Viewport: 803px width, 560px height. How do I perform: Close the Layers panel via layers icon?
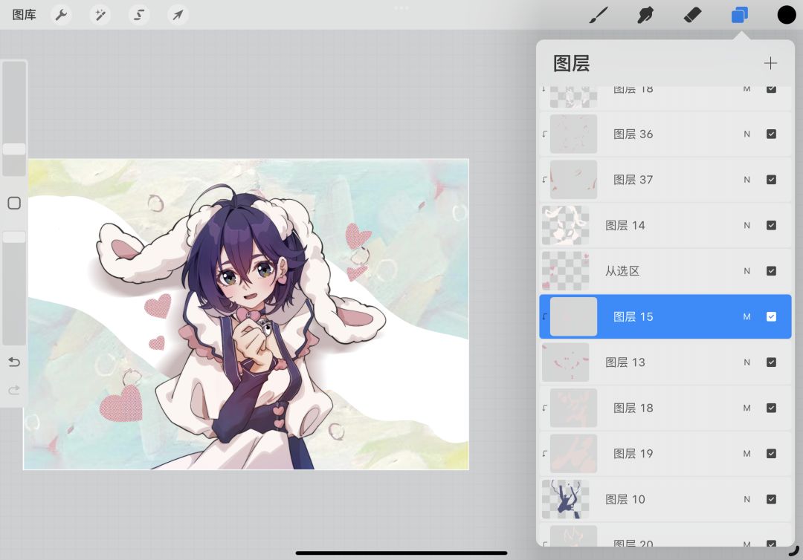tap(740, 15)
